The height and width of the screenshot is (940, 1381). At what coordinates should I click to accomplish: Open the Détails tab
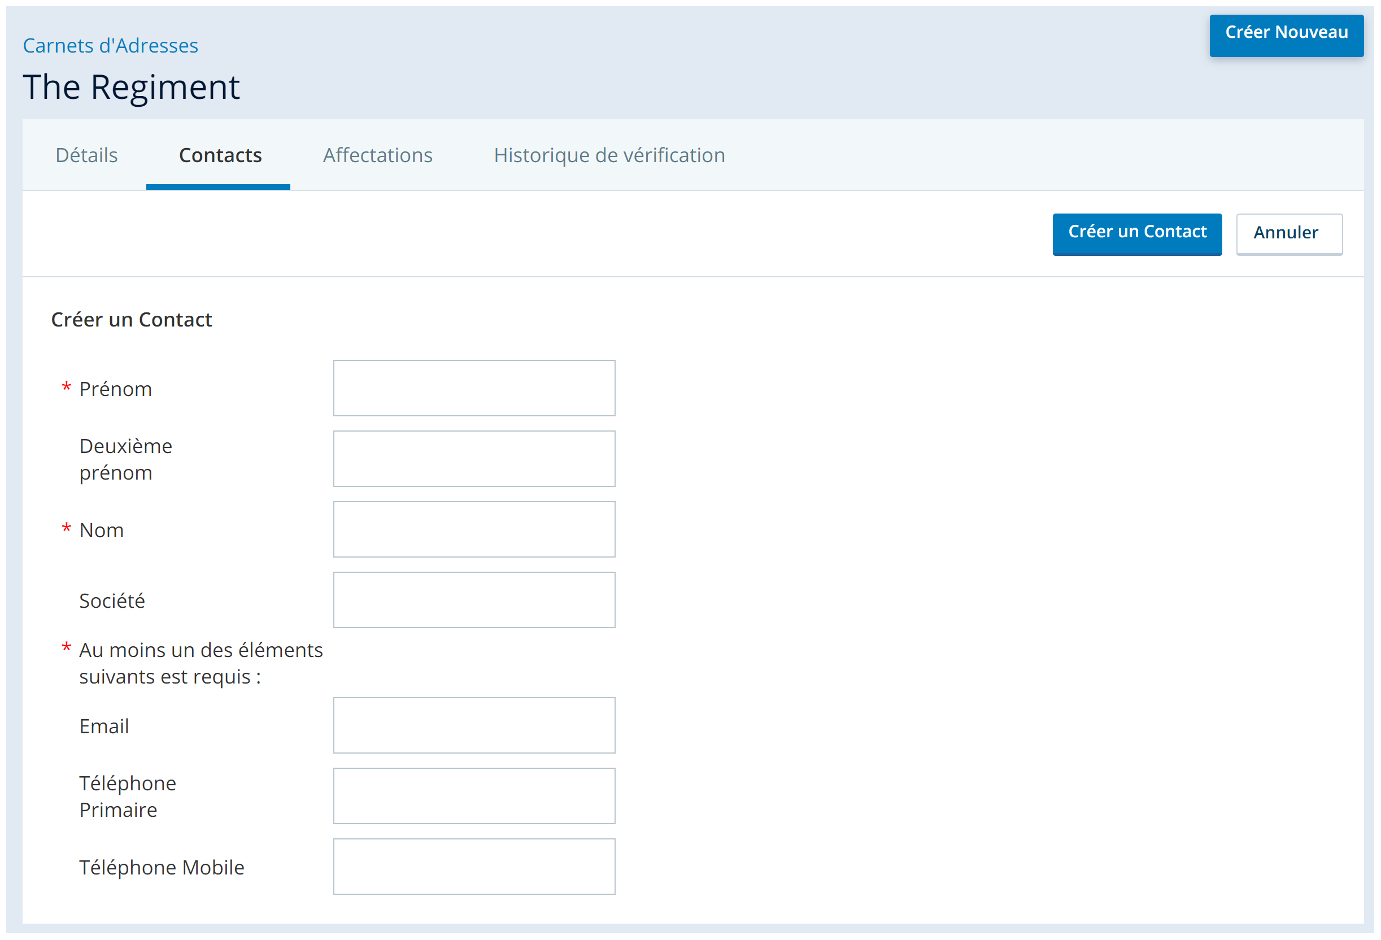pyautogui.click(x=86, y=155)
